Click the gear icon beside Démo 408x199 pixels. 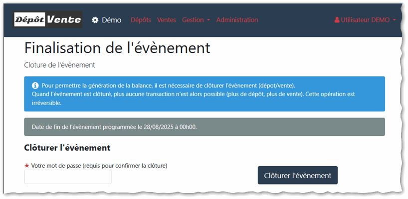pyautogui.click(x=95, y=20)
